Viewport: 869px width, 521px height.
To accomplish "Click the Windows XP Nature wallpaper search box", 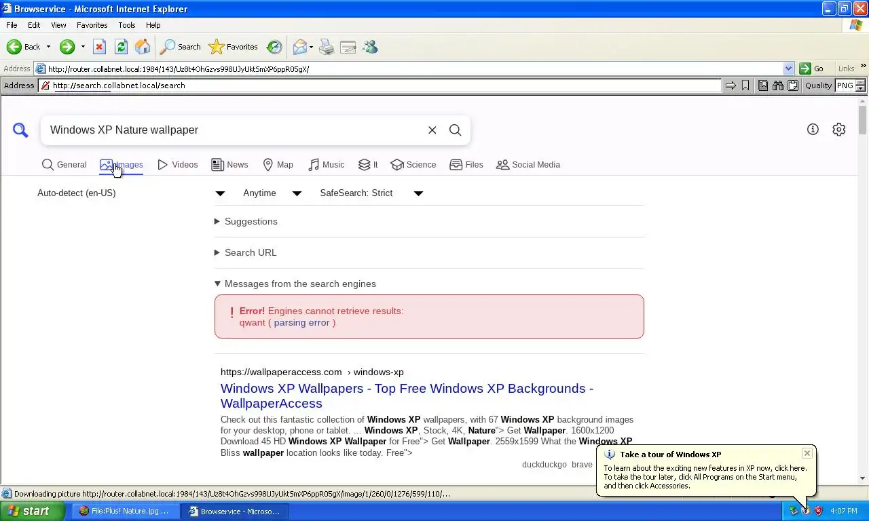I will pos(234,130).
